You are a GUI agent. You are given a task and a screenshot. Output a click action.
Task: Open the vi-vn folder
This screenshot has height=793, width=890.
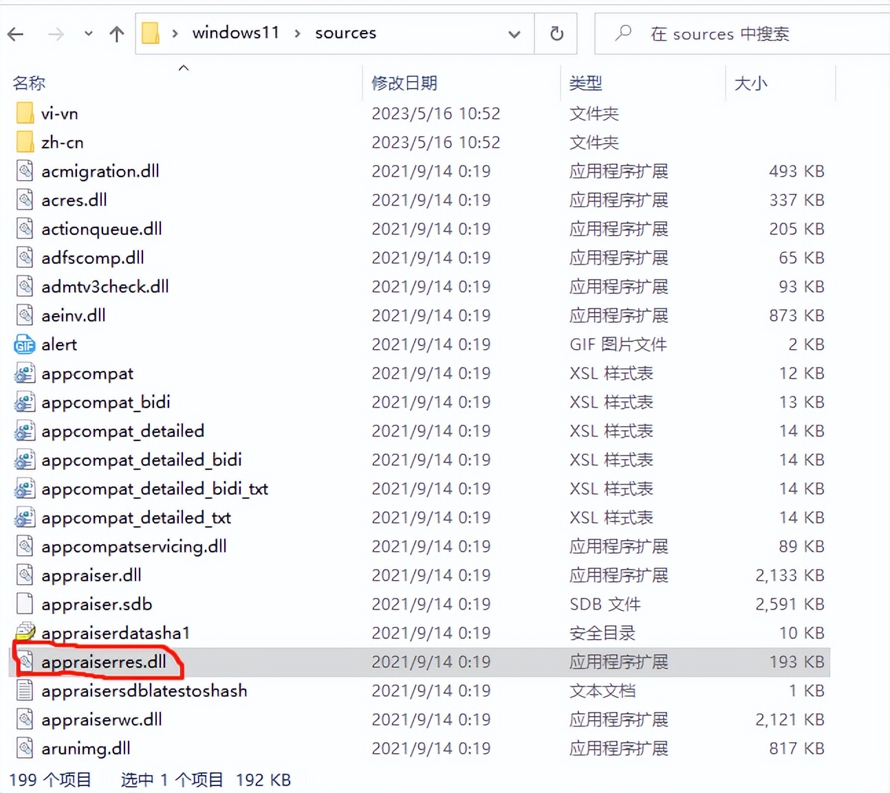[x=58, y=113]
